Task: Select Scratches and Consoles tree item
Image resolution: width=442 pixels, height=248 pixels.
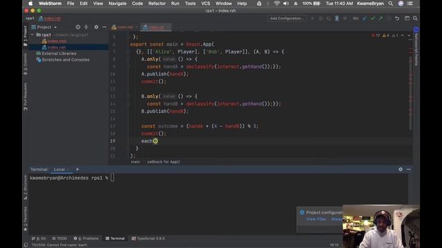Action: coord(63,60)
